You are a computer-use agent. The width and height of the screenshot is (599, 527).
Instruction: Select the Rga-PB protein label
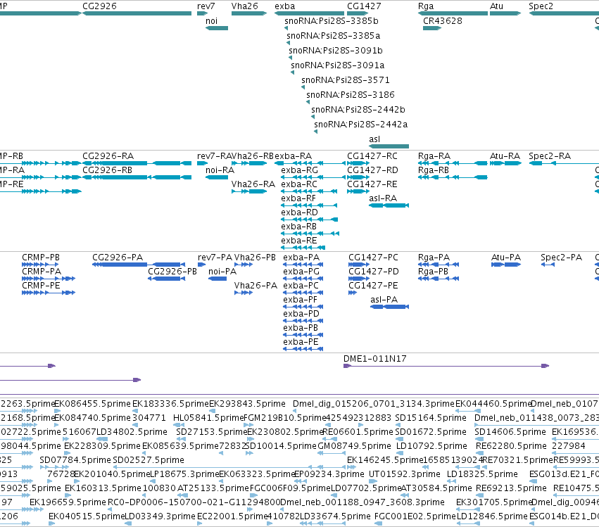pos(433,272)
